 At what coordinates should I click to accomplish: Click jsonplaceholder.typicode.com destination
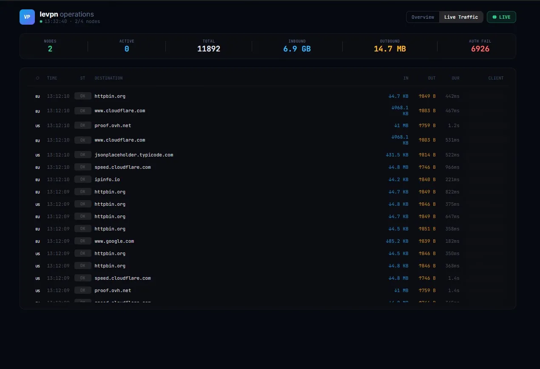pyautogui.click(x=134, y=155)
